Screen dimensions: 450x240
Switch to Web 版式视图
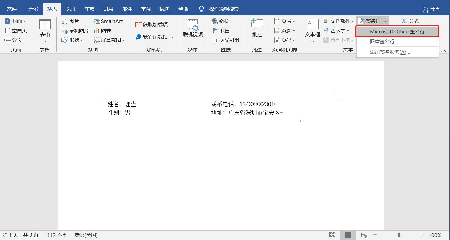click(364, 235)
